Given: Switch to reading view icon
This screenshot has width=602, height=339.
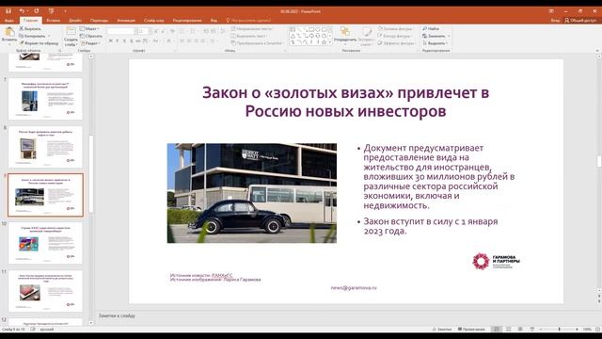Looking at the screenshot, I should point(520,330).
